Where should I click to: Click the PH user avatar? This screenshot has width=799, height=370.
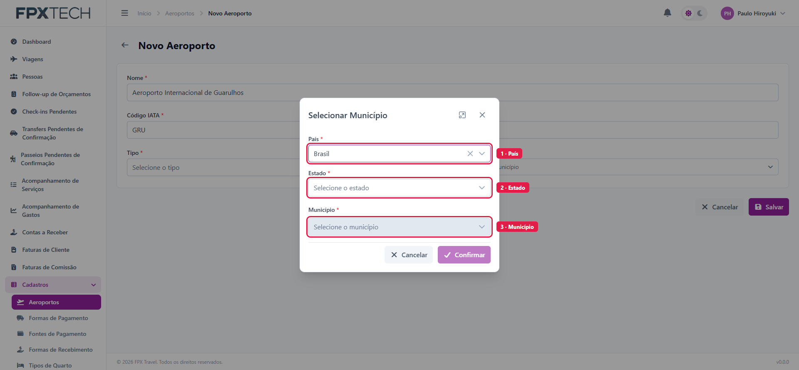point(727,13)
